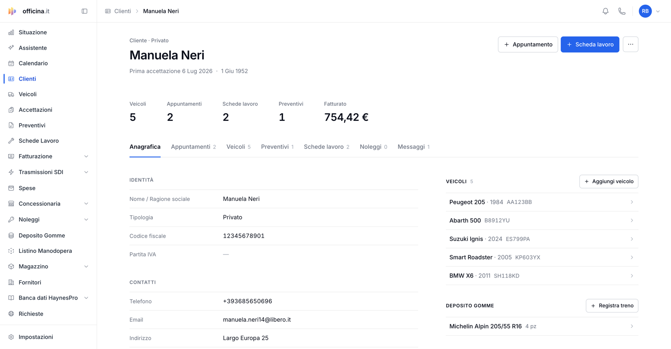Open the Situazione dashboard icon

[x=11, y=32]
